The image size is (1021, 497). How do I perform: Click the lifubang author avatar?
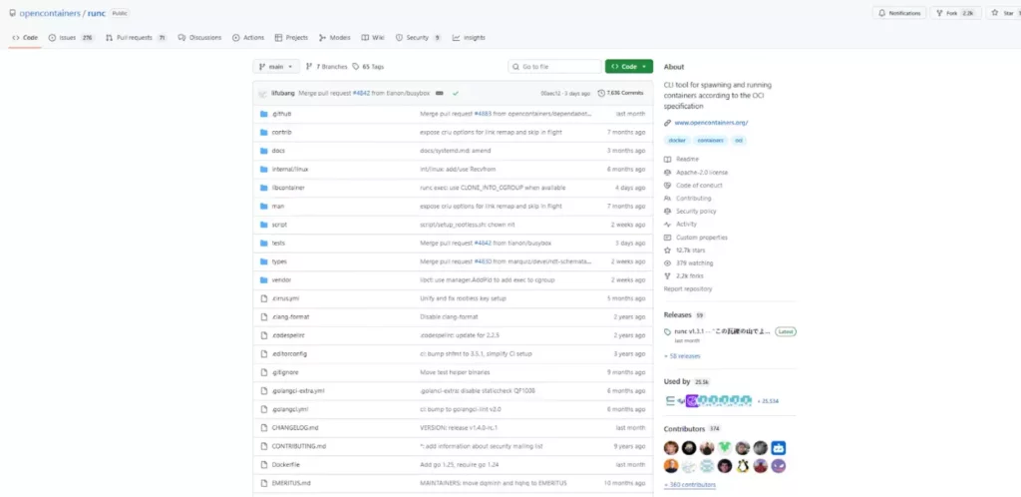tap(263, 93)
